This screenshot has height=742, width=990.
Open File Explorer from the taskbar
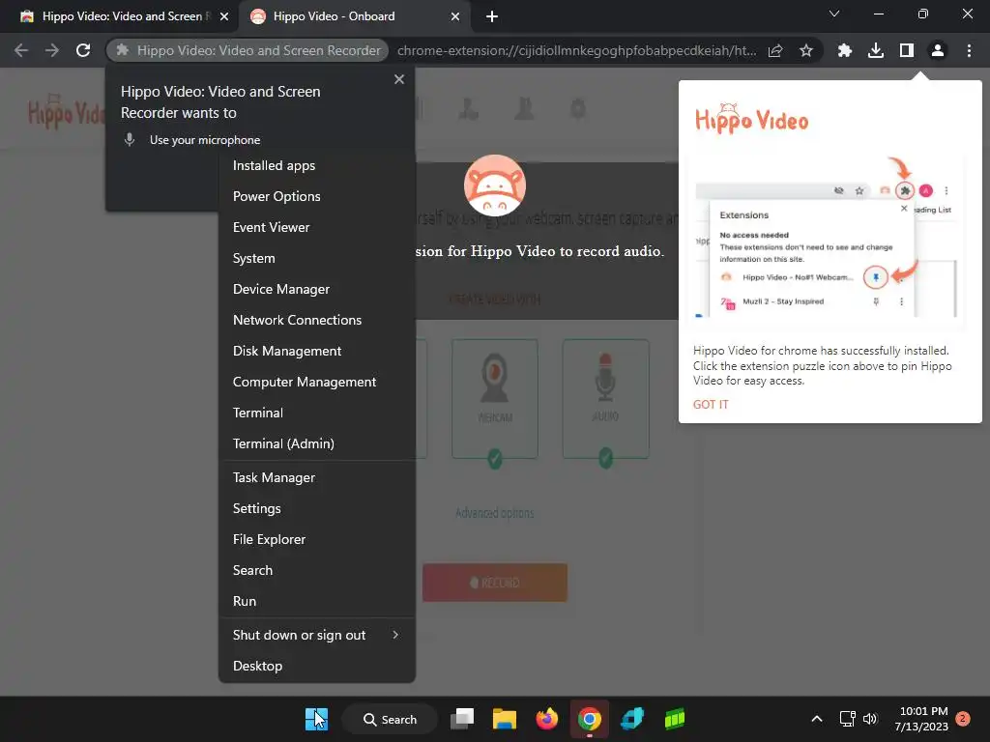[x=505, y=719]
